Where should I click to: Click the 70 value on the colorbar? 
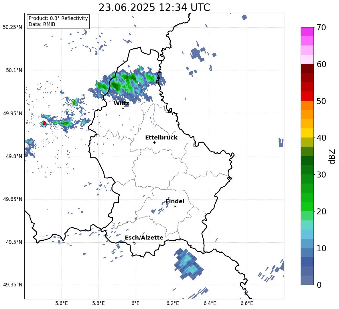[321, 27]
